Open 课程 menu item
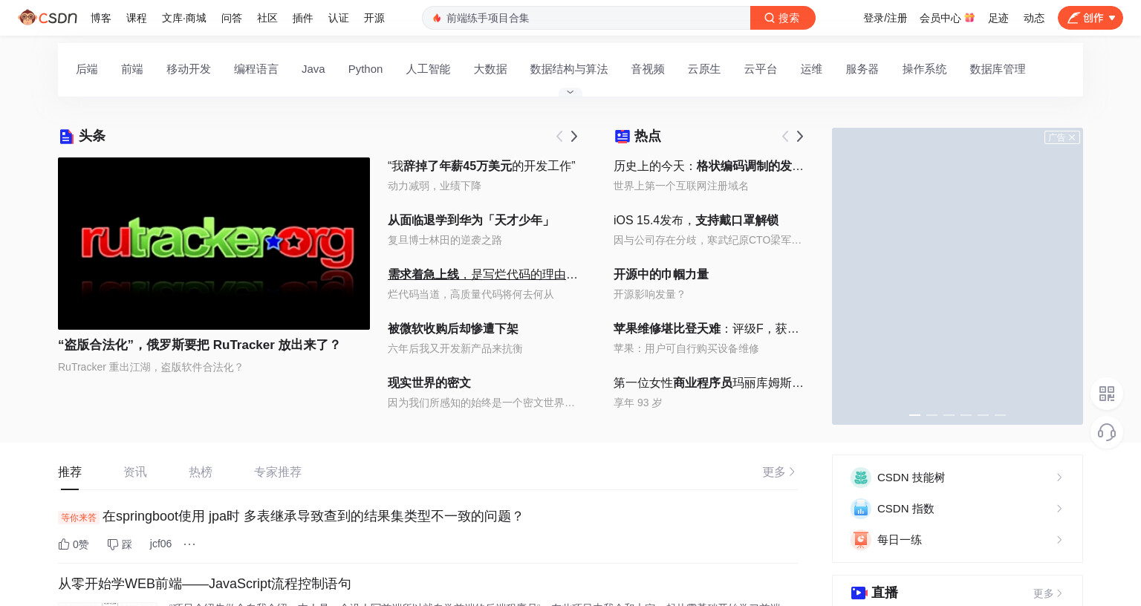The image size is (1141, 606). [x=137, y=18]
